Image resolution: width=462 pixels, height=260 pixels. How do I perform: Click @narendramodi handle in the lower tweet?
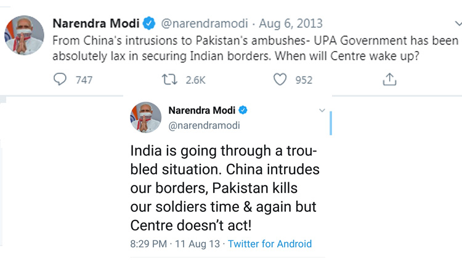coord(204,125)
